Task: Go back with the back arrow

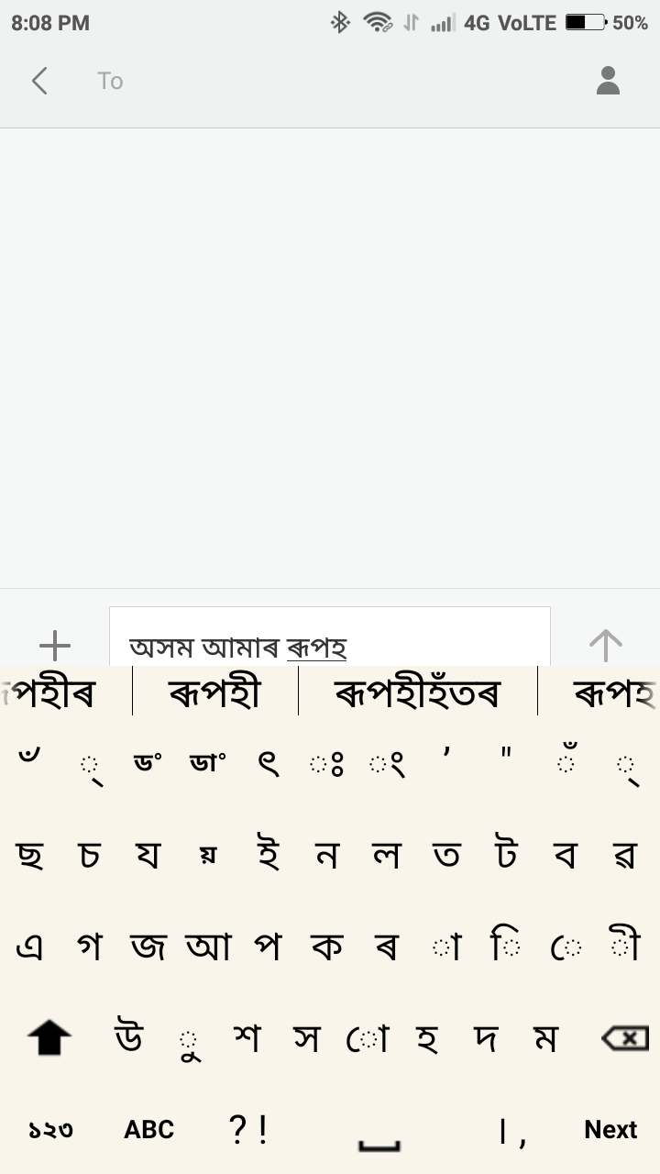Action: coord(40,81)
